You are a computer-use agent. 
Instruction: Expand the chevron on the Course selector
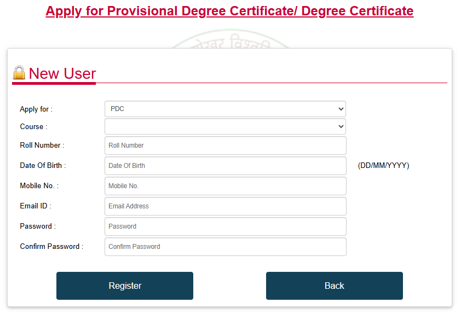[x=340, y=126]
